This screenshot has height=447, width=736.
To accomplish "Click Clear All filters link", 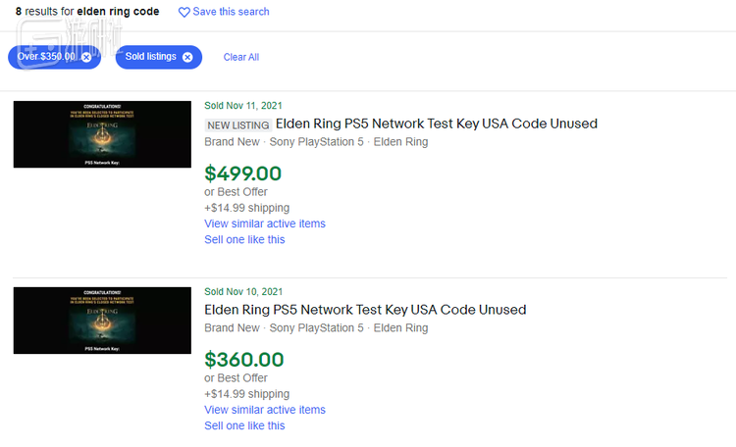I will 241,57.
